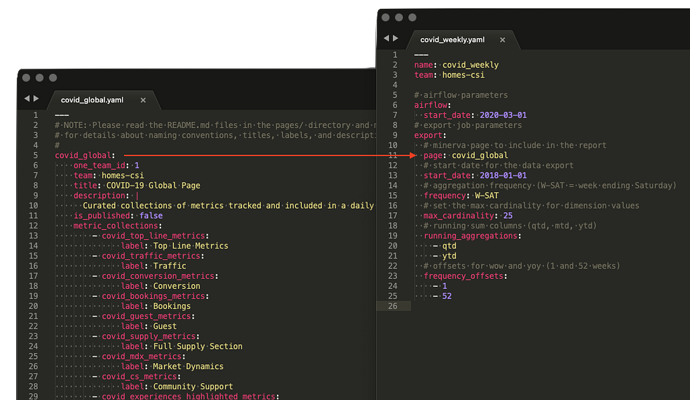The height and width of the screenshot is (400, 690).
Task: Click 'covid_conversion_metrics' entry
Action: click(x=158, y=276)
